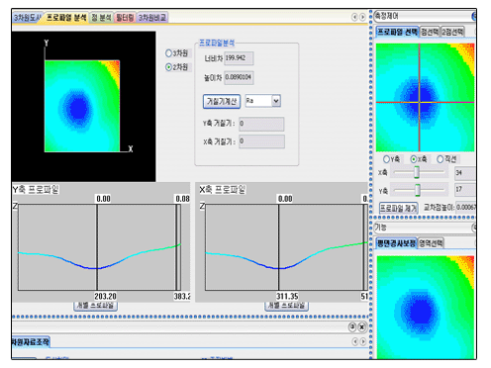
Task: Click the round icon beside the bottom panel close
Action: (x=352, y=326)
